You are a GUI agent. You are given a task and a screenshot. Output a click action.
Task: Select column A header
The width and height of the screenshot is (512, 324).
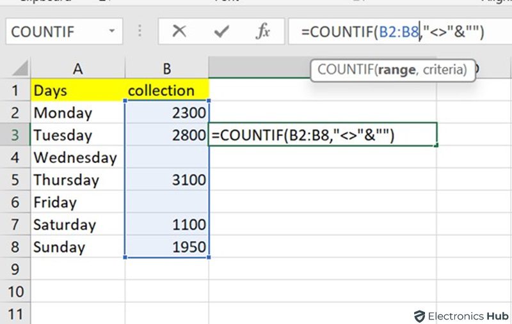(77, 68)
